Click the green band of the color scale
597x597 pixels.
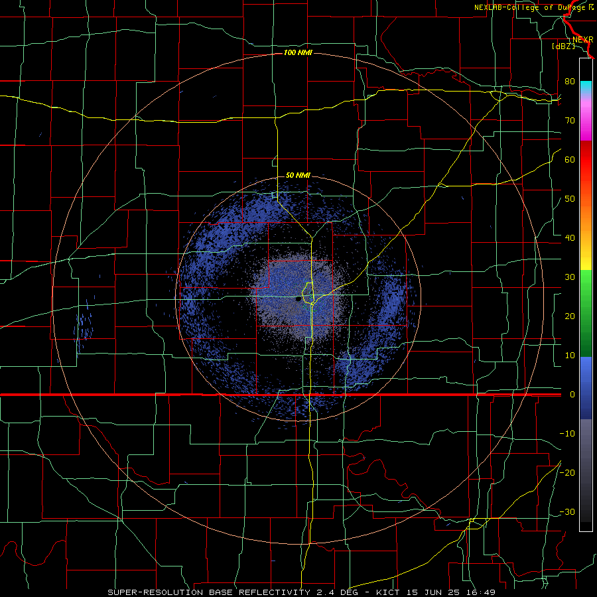pyautogui.click(x=586, y=313)
